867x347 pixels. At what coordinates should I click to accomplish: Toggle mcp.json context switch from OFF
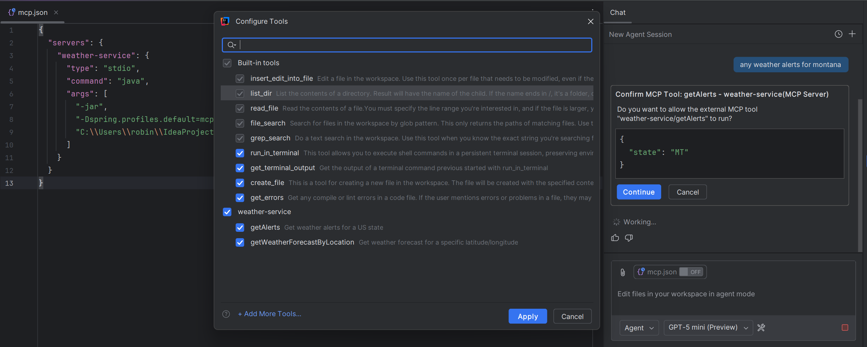(691, 272)
